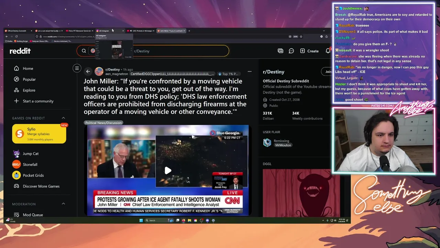Screen dimensions: 440x248
Task: Select Discover More Games
Action: pyautogui.click(x=36, y=186)
